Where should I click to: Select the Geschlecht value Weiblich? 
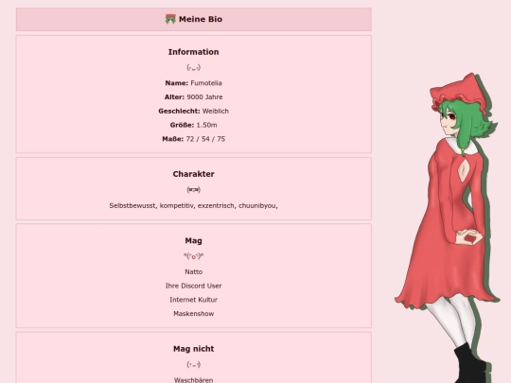click(216, 111)
